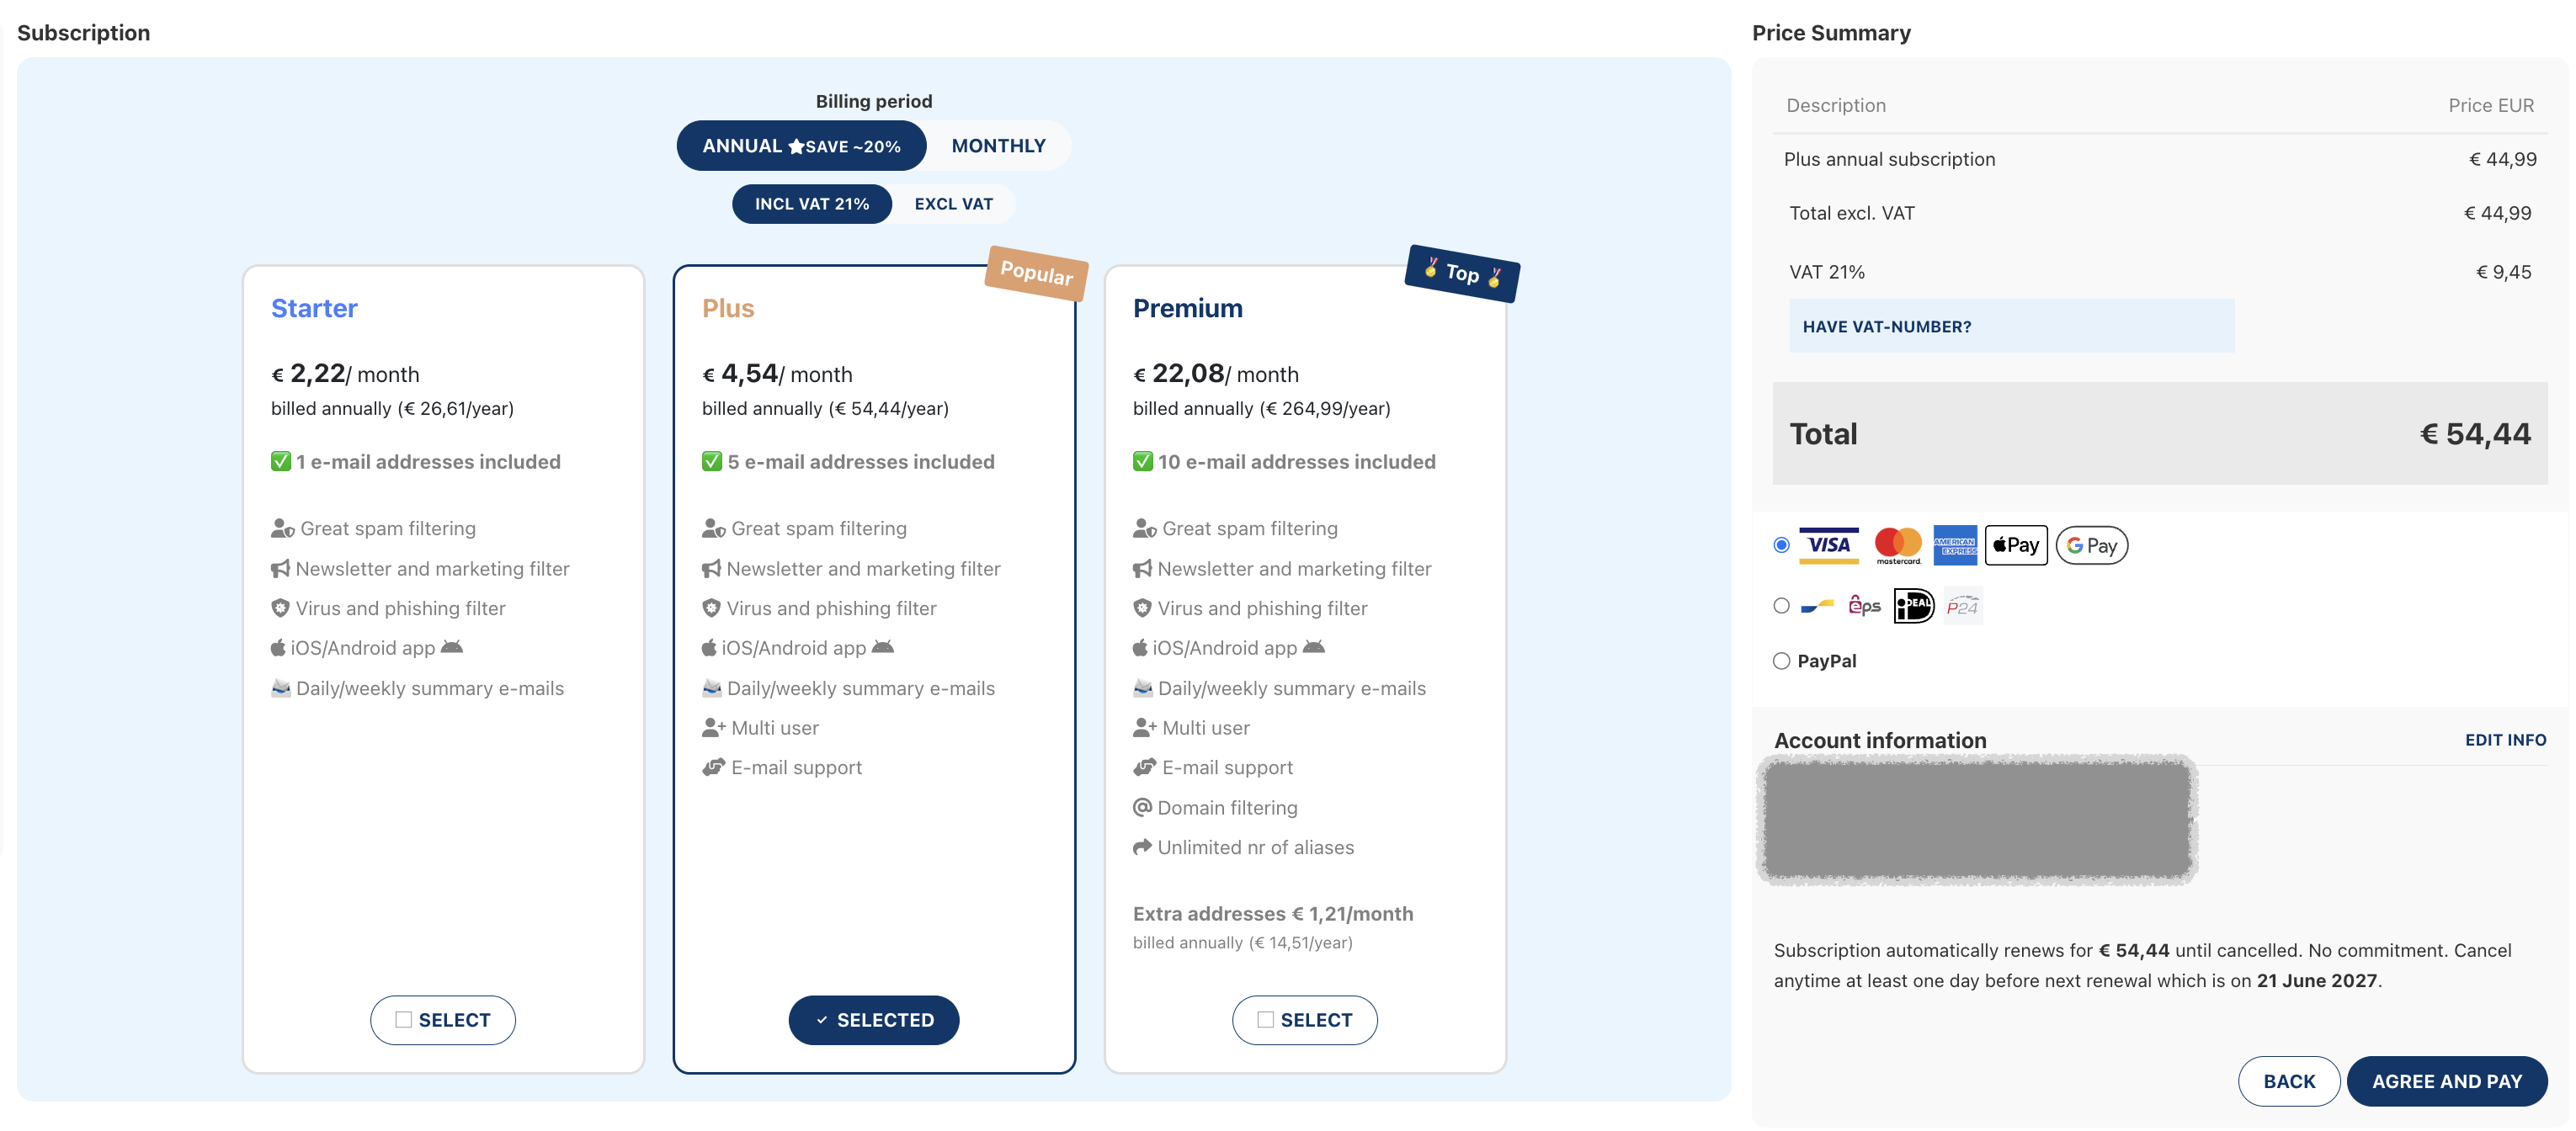Show prices EXCL VAT
This screenshot has width=2576, height=1131.
953,204
